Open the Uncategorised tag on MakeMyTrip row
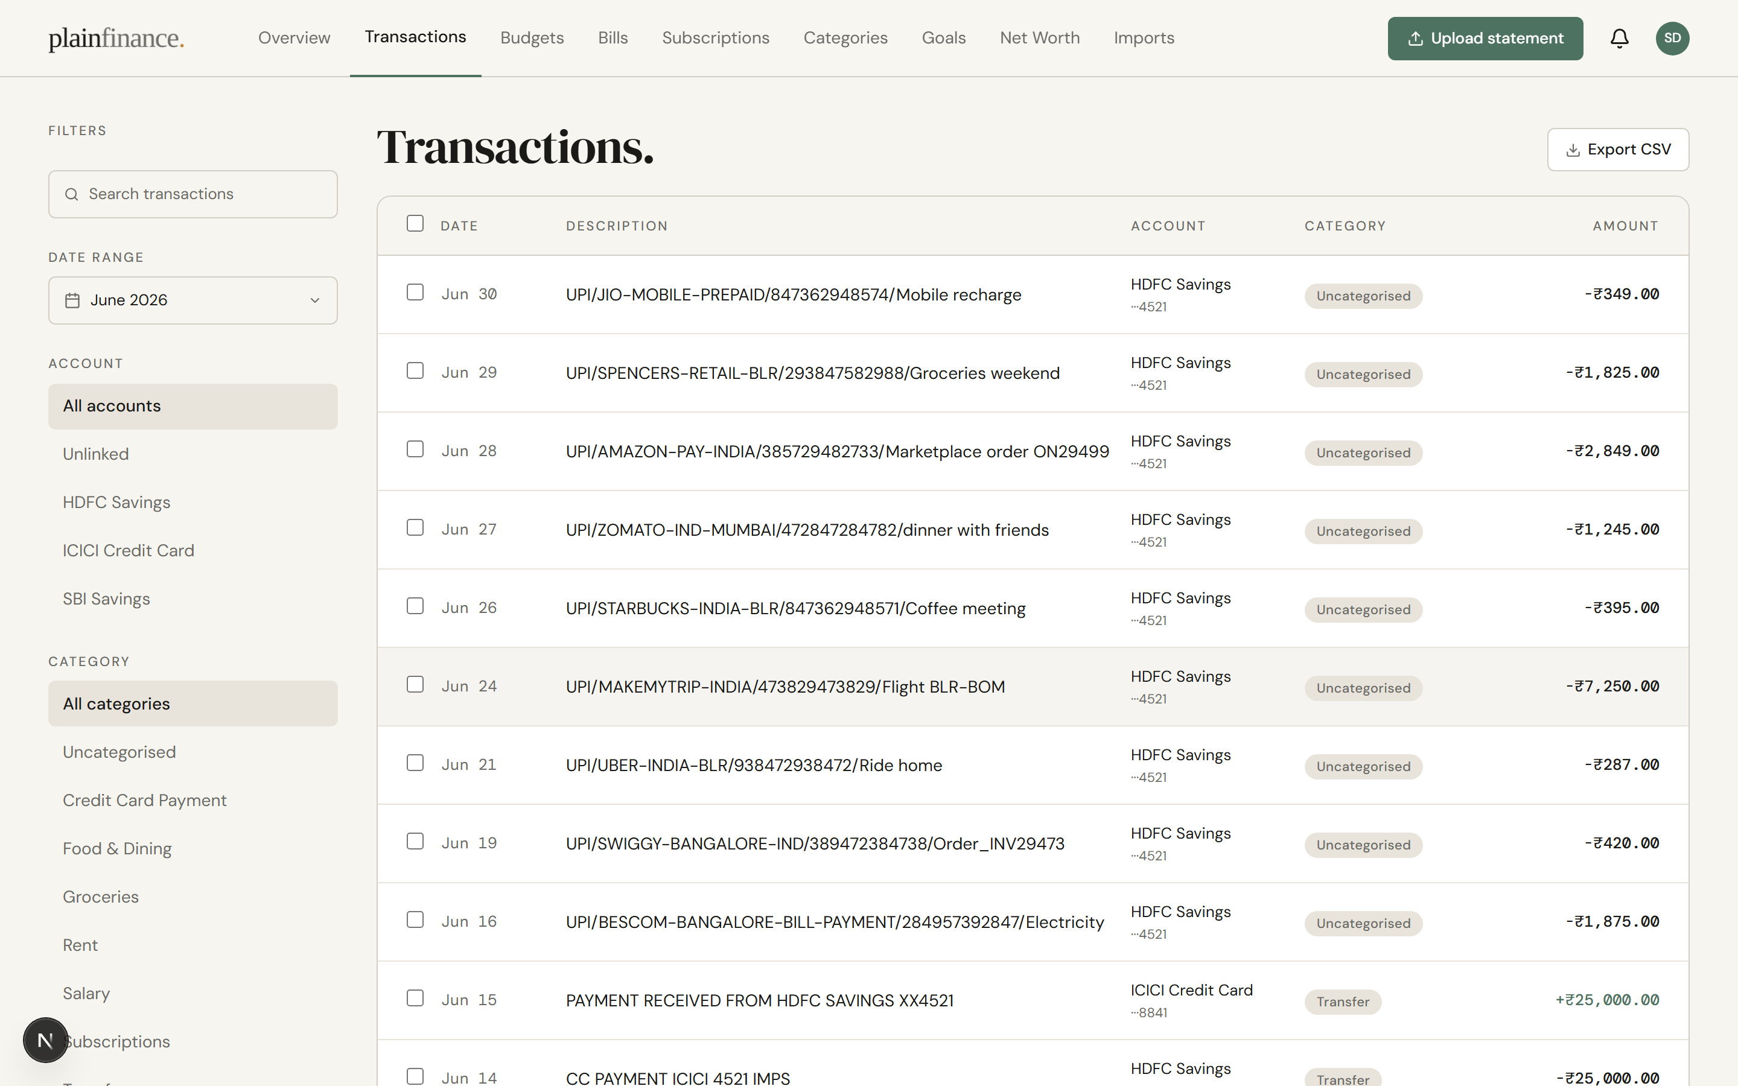This screenshot has width=1738, height=1086. (1363, 688)
